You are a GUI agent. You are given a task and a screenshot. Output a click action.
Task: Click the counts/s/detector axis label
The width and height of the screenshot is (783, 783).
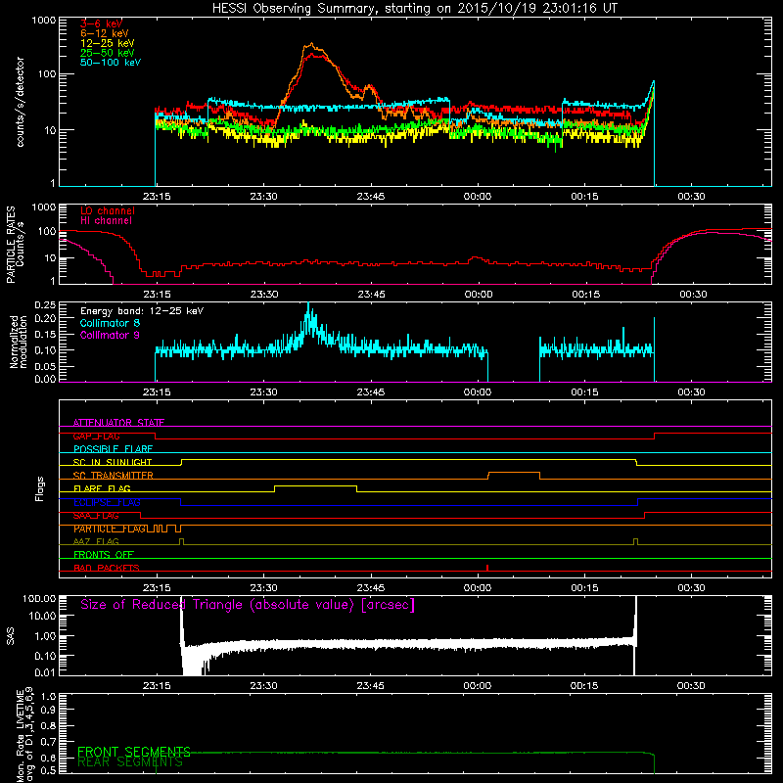point(20,102)
